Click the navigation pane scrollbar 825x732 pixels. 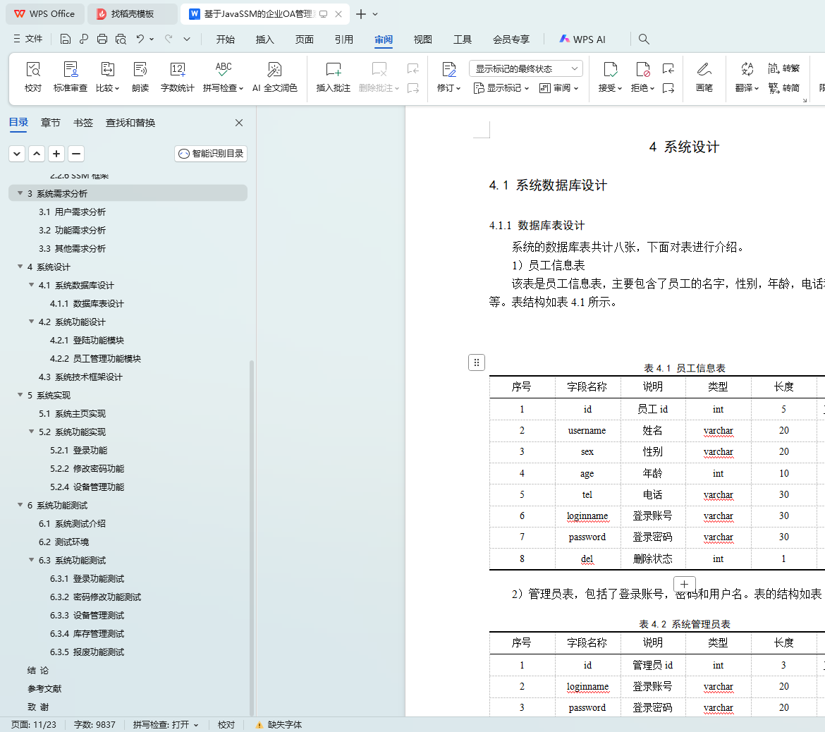pyautogui.click(x=252, y=537)
